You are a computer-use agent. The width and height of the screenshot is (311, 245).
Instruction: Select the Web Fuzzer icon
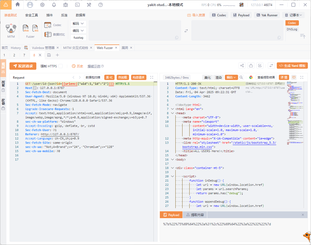click(26, 28)
